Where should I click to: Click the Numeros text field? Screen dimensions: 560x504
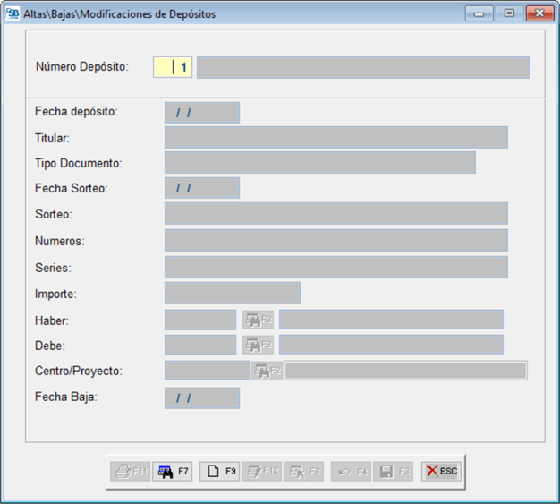(335, 240)
